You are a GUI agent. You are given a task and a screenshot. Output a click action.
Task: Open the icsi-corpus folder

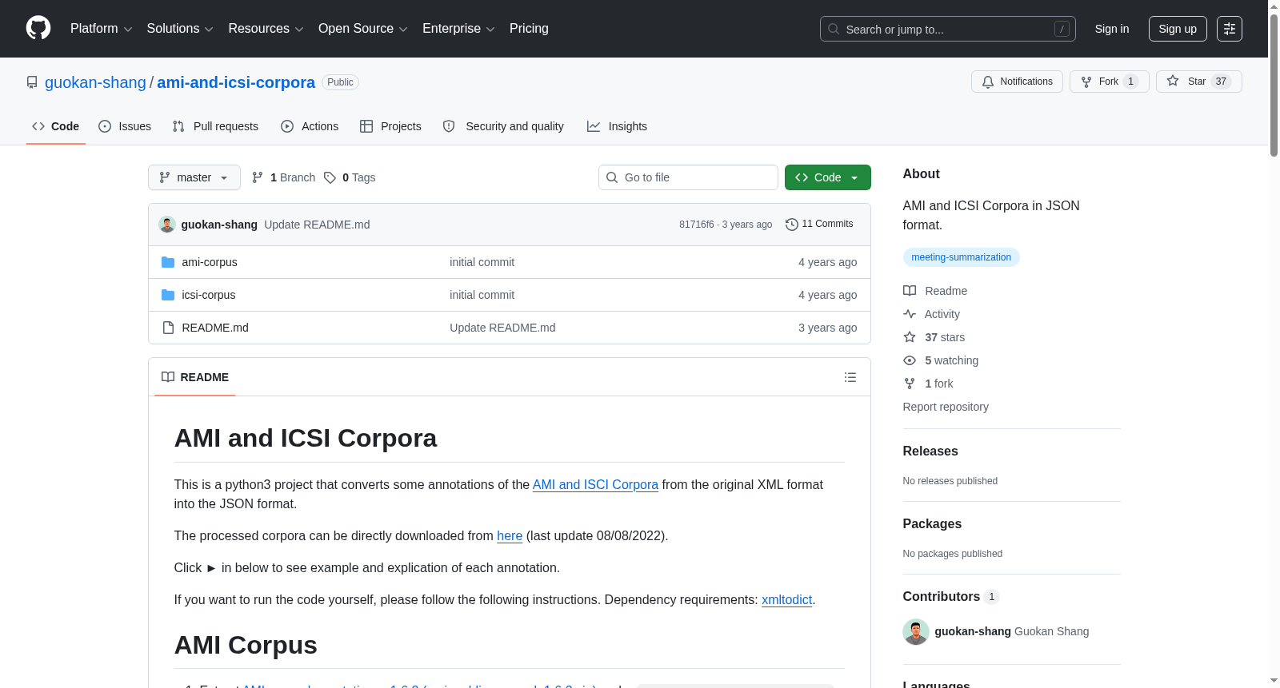[x=209, y=295]
